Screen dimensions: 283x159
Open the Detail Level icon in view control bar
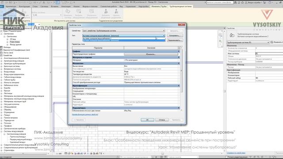point(66,153)
